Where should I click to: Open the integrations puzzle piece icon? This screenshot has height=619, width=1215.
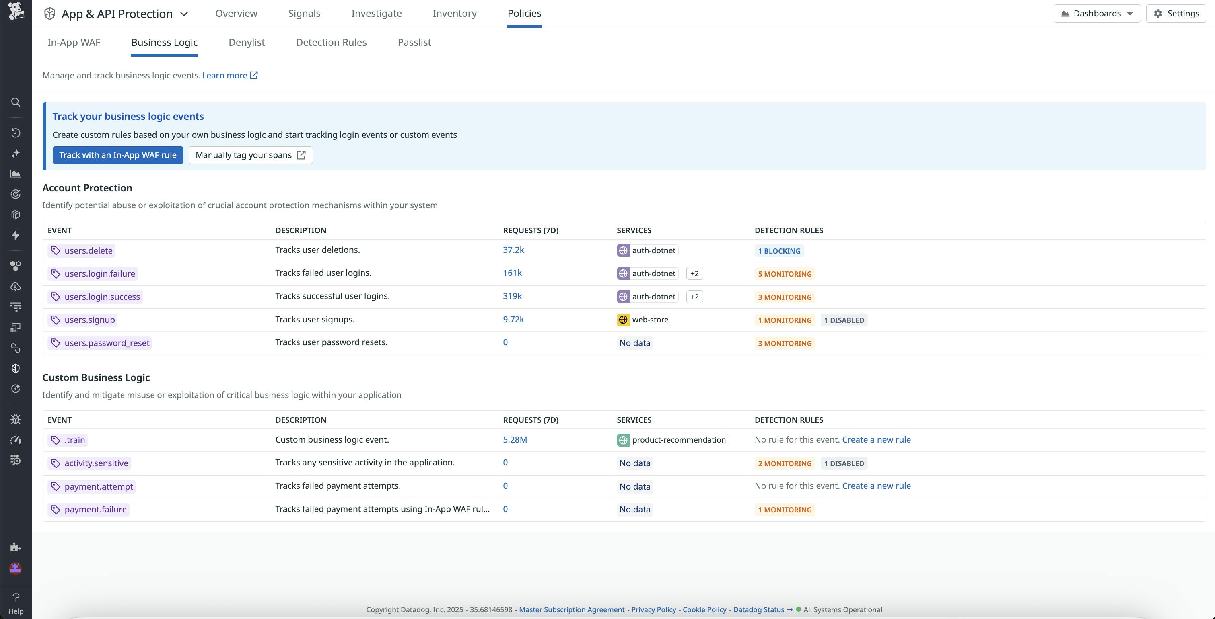16,547
